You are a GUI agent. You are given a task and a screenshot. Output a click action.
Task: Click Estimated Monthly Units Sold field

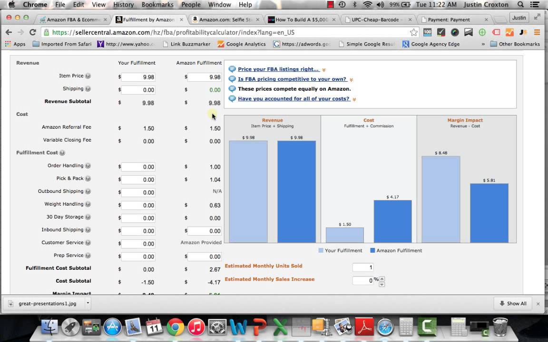pyautogui.click(x=363, y=267)
